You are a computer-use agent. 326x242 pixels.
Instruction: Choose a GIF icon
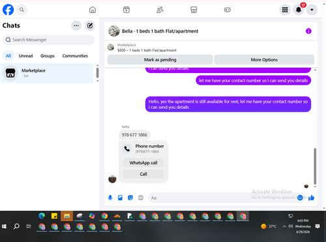coord(141,198)
